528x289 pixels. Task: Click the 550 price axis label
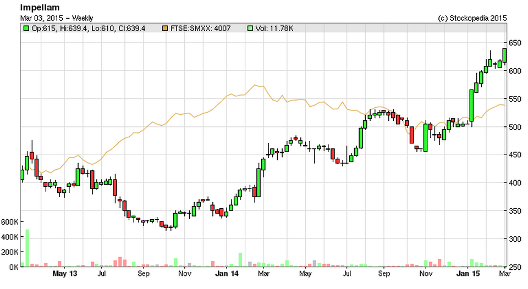515,99
